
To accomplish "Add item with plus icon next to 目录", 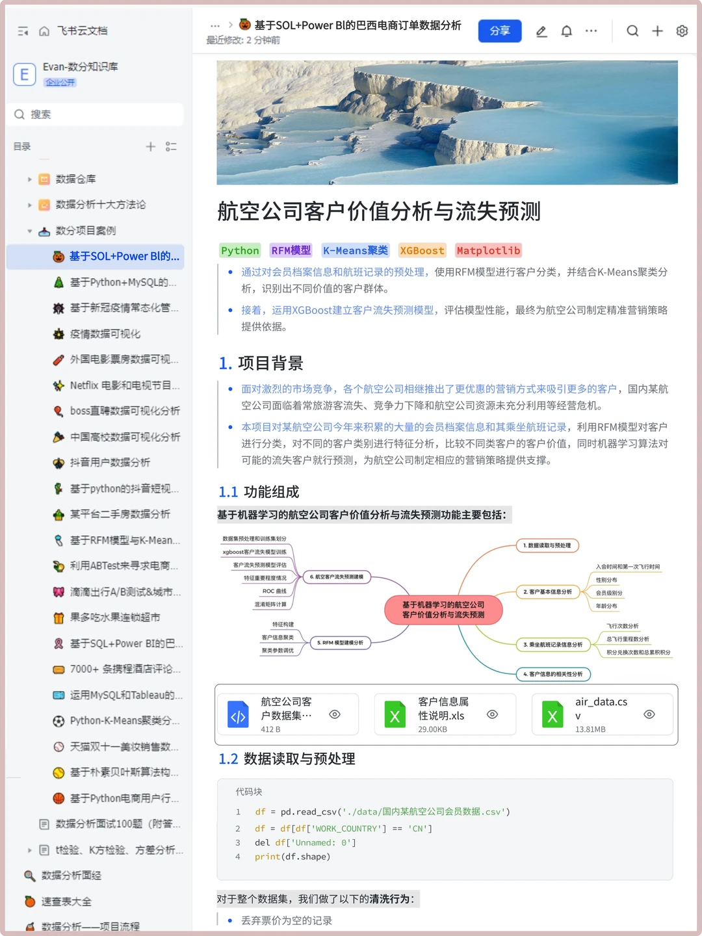I will pos(150,146).
